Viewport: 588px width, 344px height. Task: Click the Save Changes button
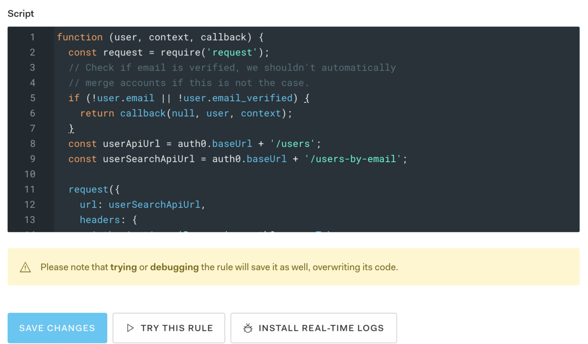coord(57,328)
